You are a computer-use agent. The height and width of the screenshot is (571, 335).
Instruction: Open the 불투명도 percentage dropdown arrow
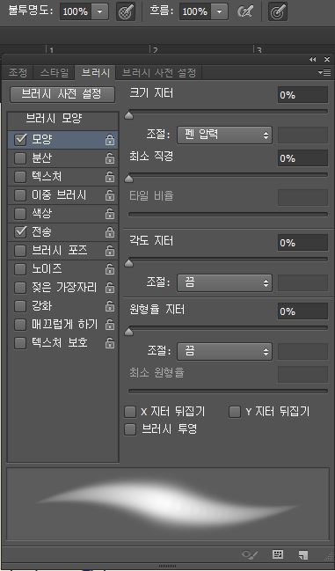point(99,12)
